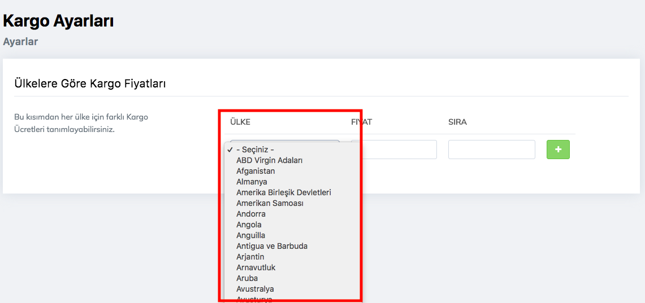
Task: Choose Amerikan Samoası from the dropdown
Action: tap(270, 203)
